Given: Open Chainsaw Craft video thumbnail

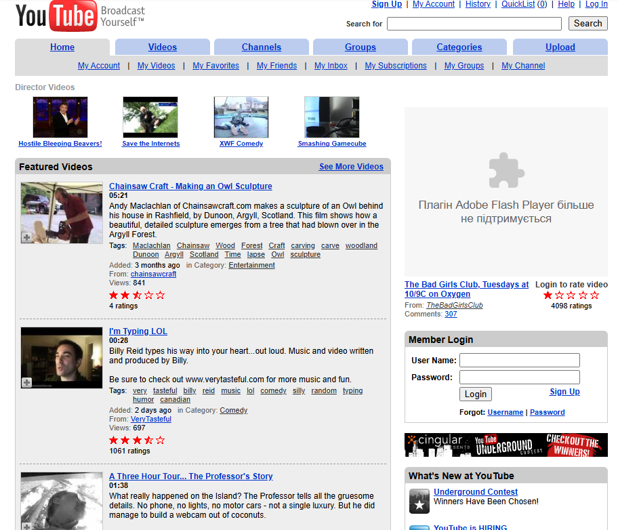Looking at the screenshot, I should (62, 213).
